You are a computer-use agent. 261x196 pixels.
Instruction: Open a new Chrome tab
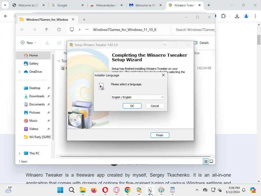(208, 5)
